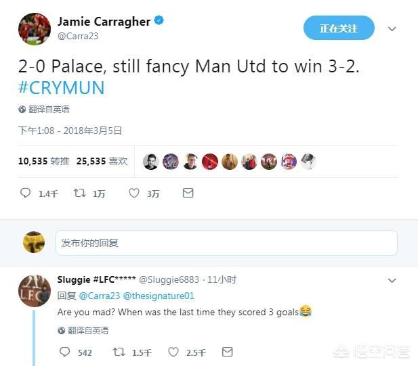Expand options chevron on Sluggie's reply

pyautogui.click(x=392, y=280)
